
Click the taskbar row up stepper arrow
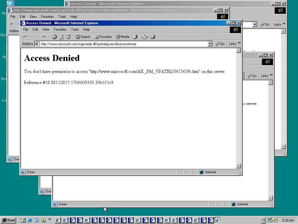tap(263, 219)
